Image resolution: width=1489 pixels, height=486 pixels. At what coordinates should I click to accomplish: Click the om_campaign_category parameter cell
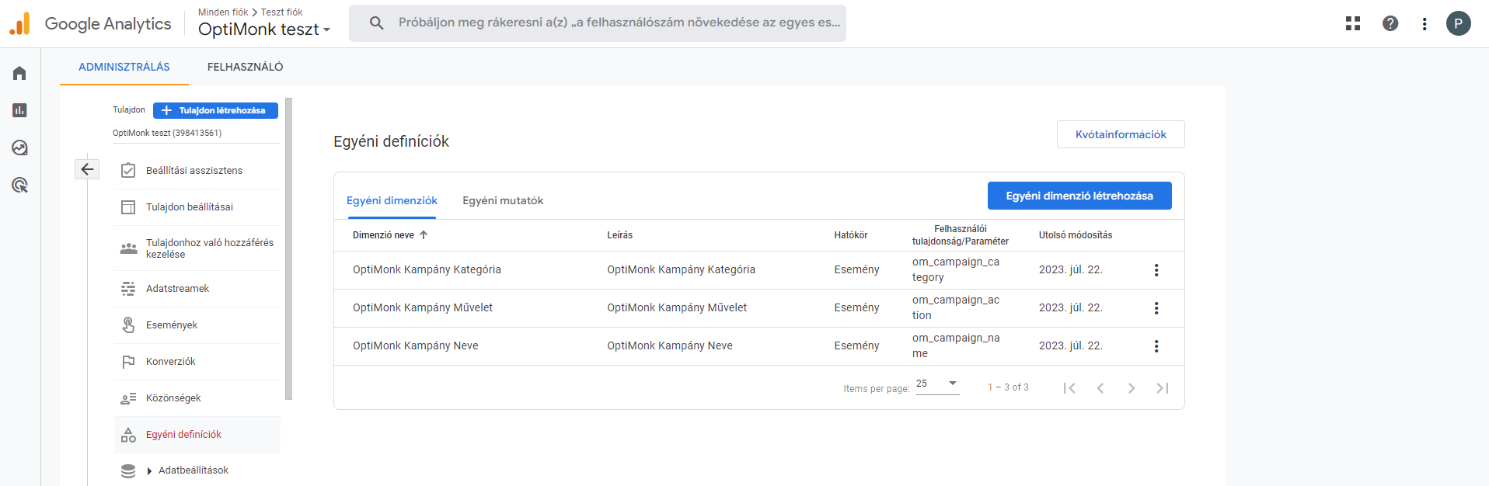point(956,269)
